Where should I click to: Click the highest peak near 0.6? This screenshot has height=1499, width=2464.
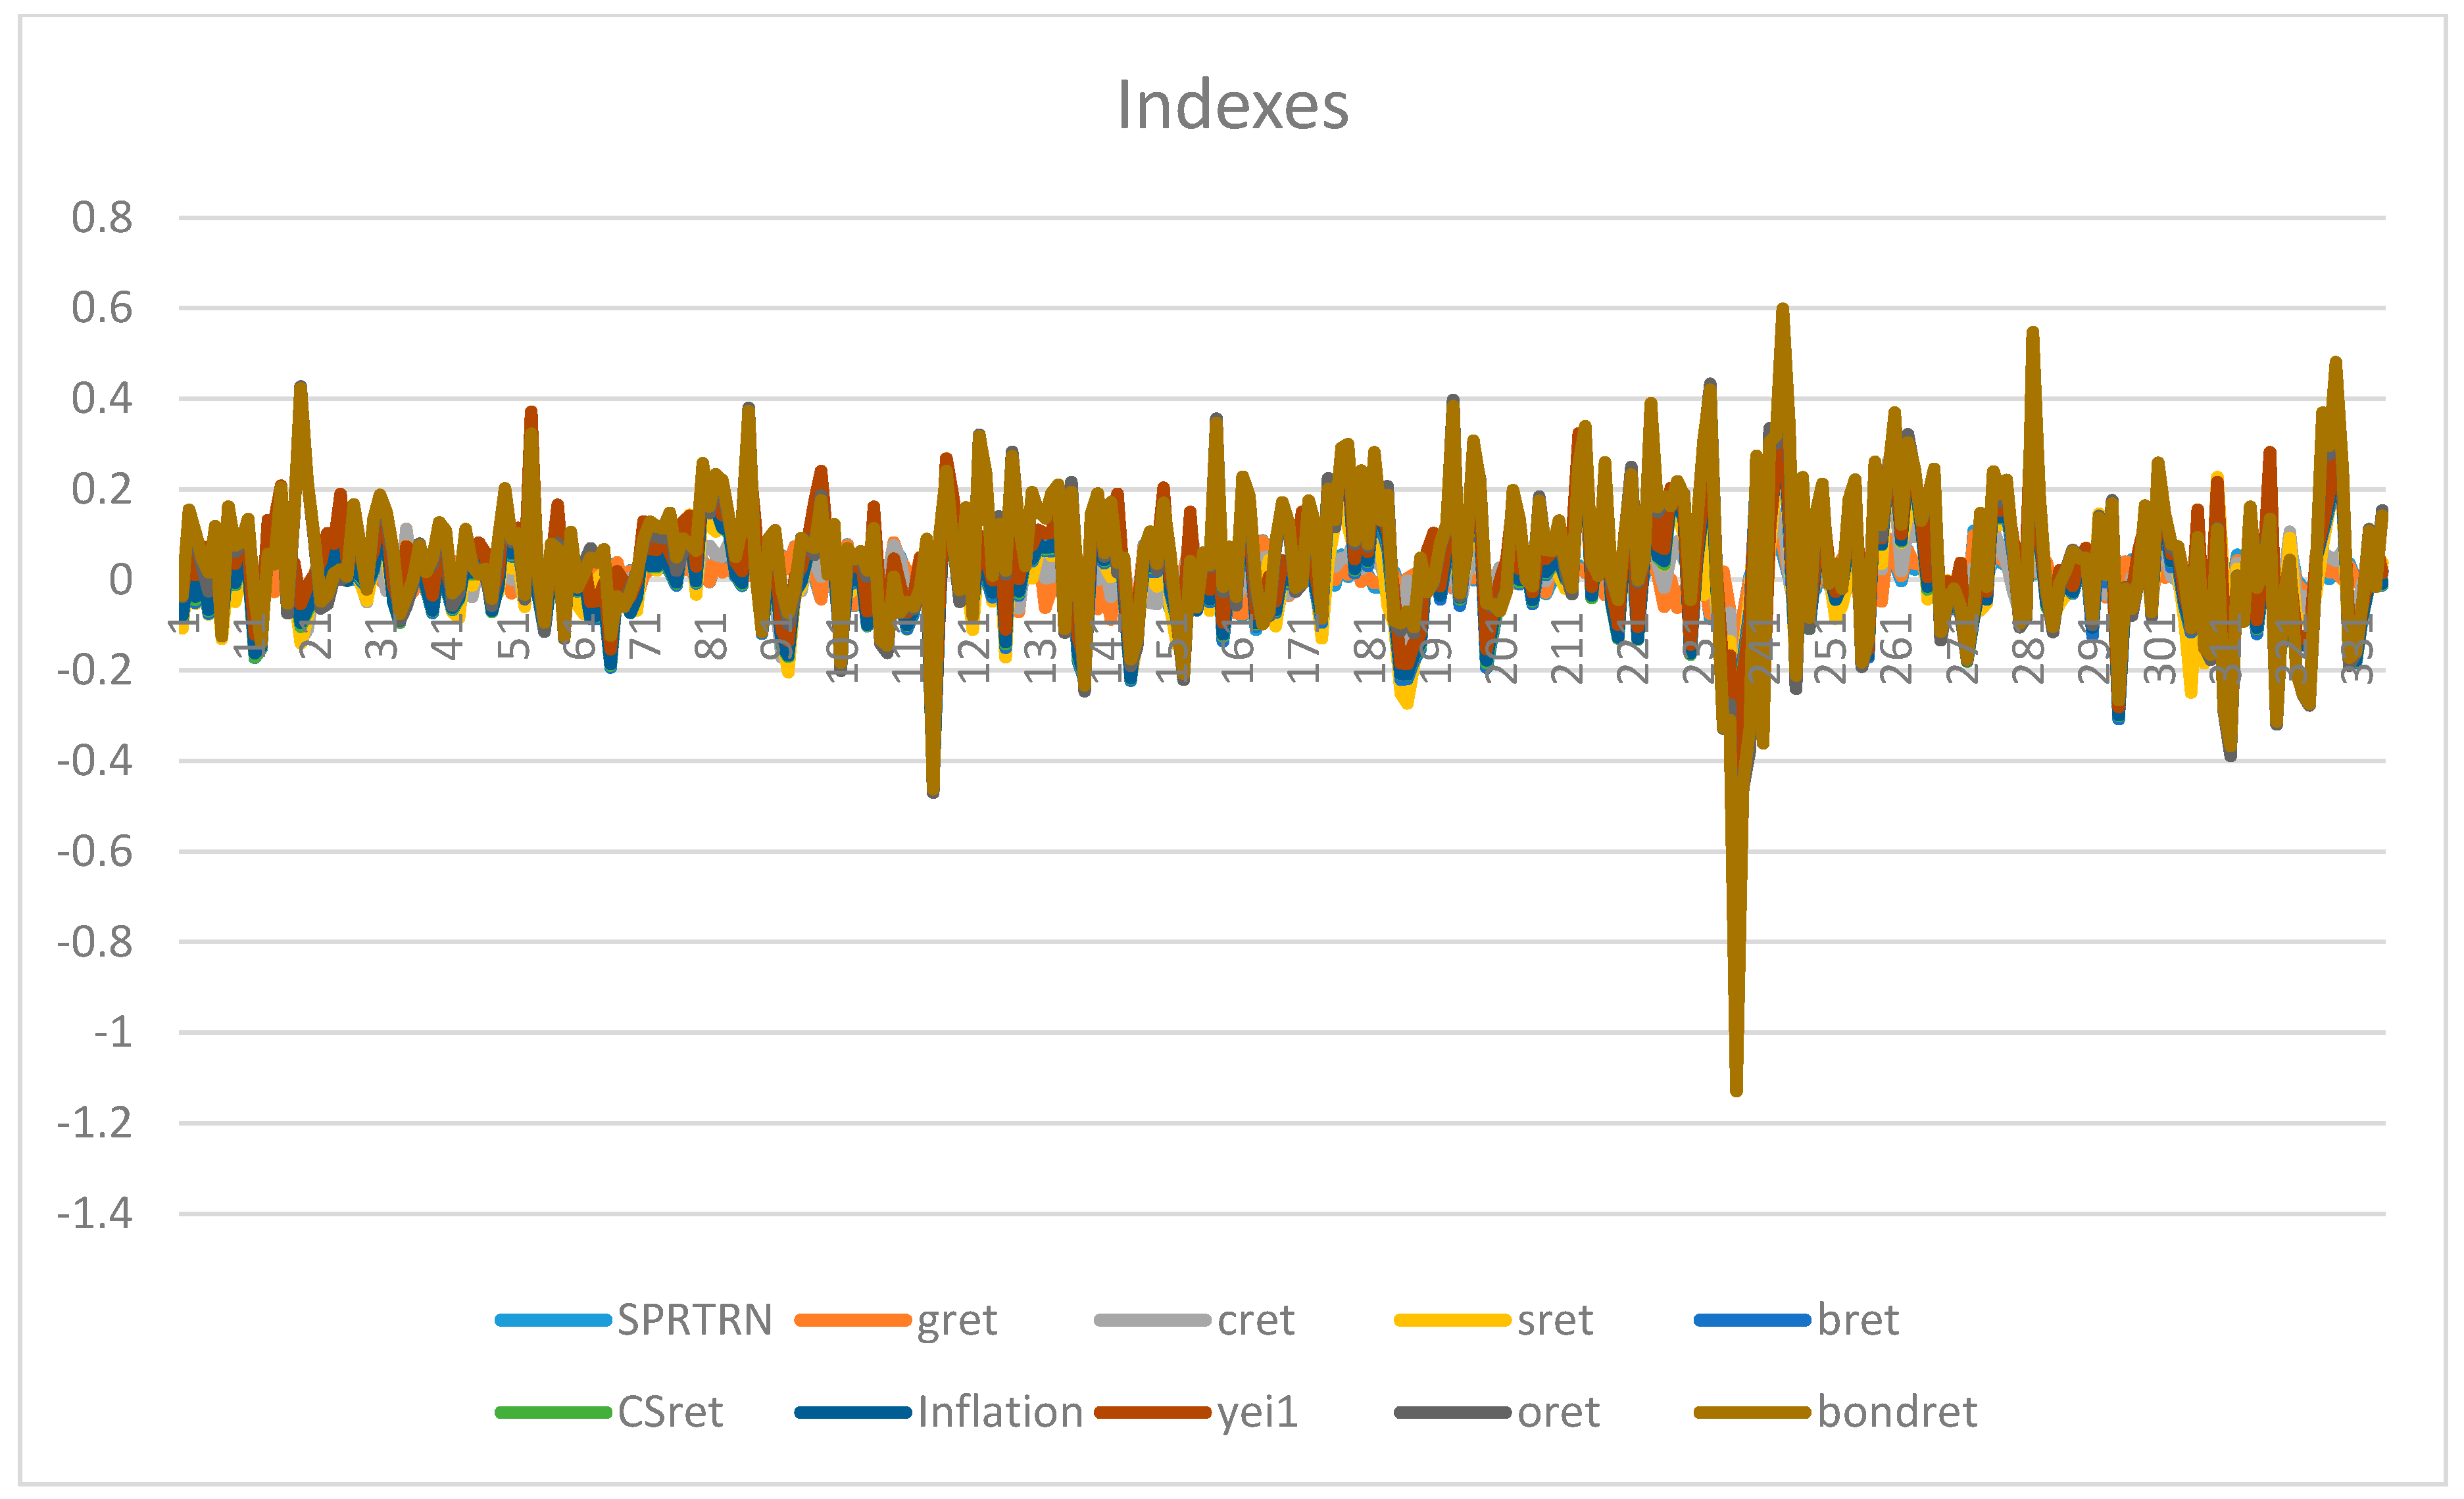pos(1782,310)
